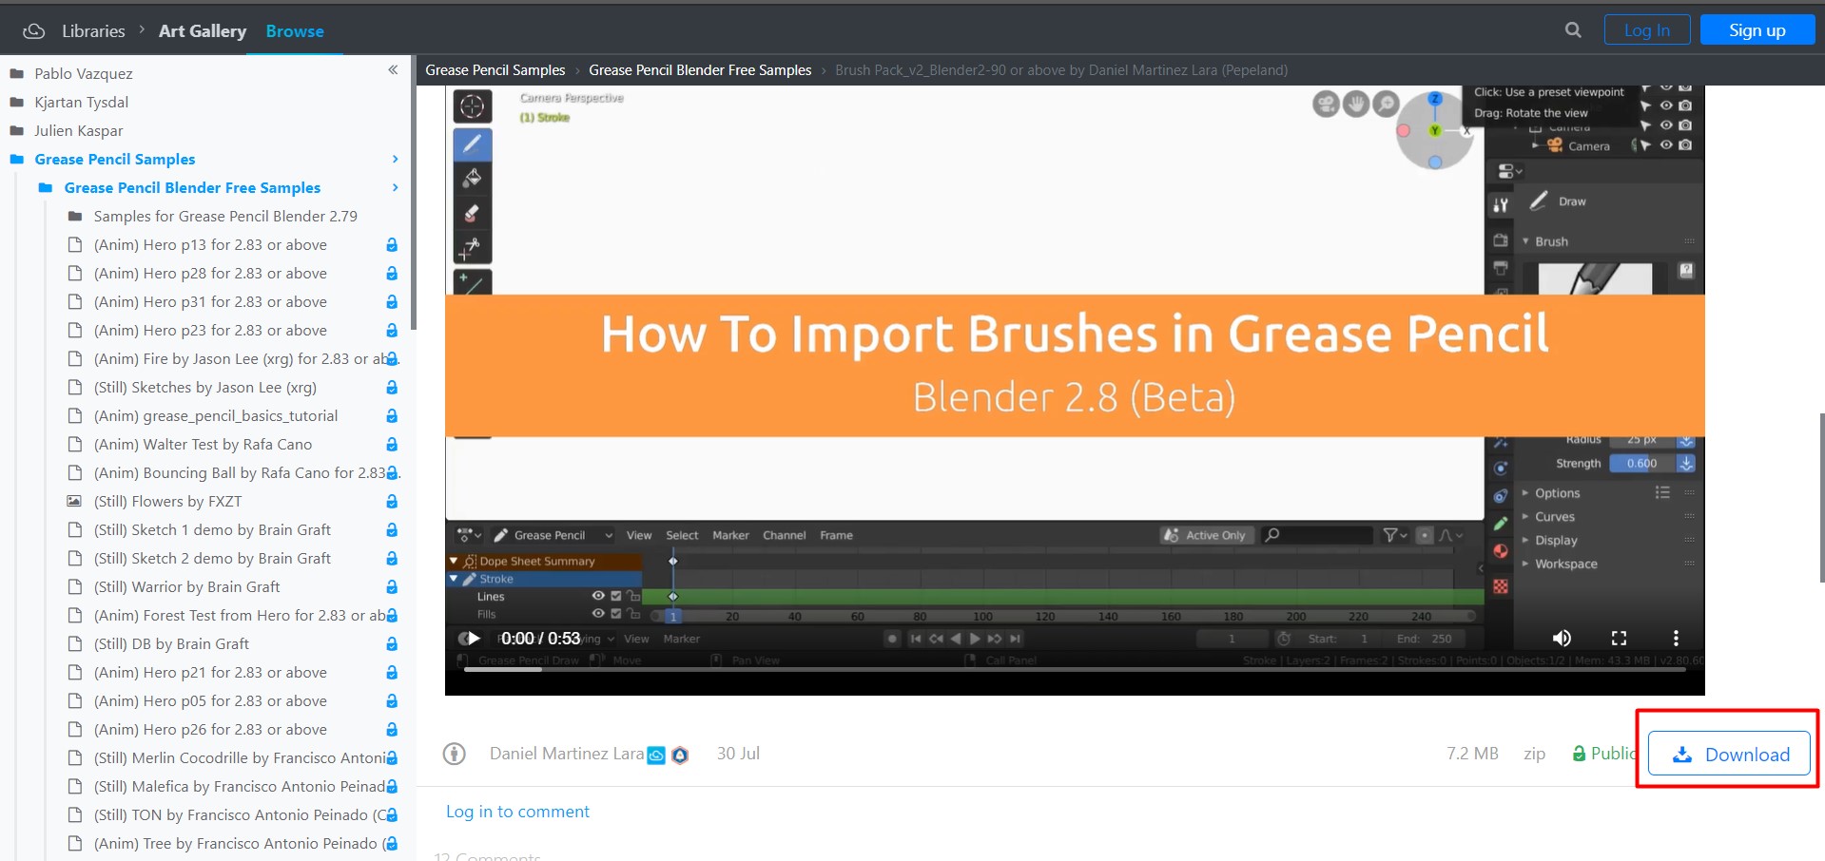This screenshot has width=1825, height=861.
Task: Open (Anim) Tree by Francisco Antonio Peinado
Action: [240, 843]
